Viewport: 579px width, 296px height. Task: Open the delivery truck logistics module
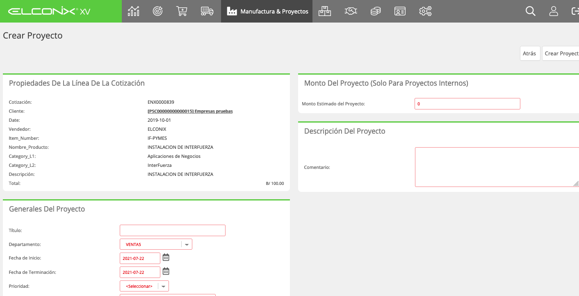pos(207,11)
